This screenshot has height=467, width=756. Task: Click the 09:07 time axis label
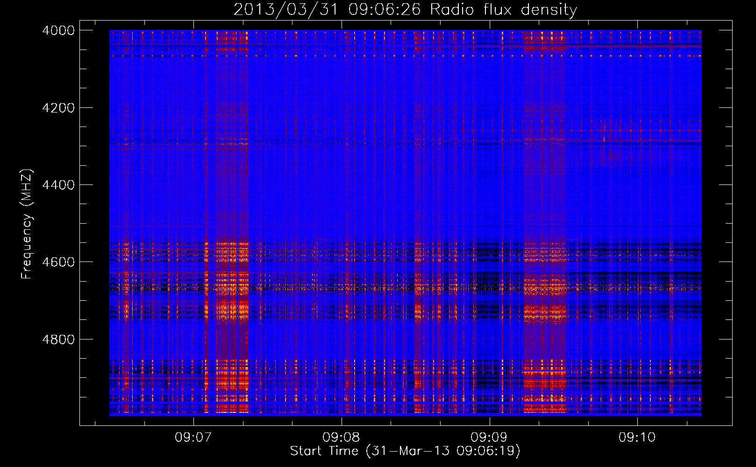[x=193, y=438]
